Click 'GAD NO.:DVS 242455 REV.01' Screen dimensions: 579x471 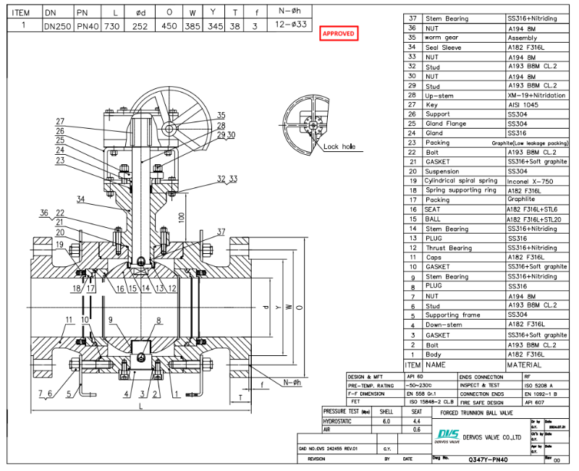click(x=328, y=449)
